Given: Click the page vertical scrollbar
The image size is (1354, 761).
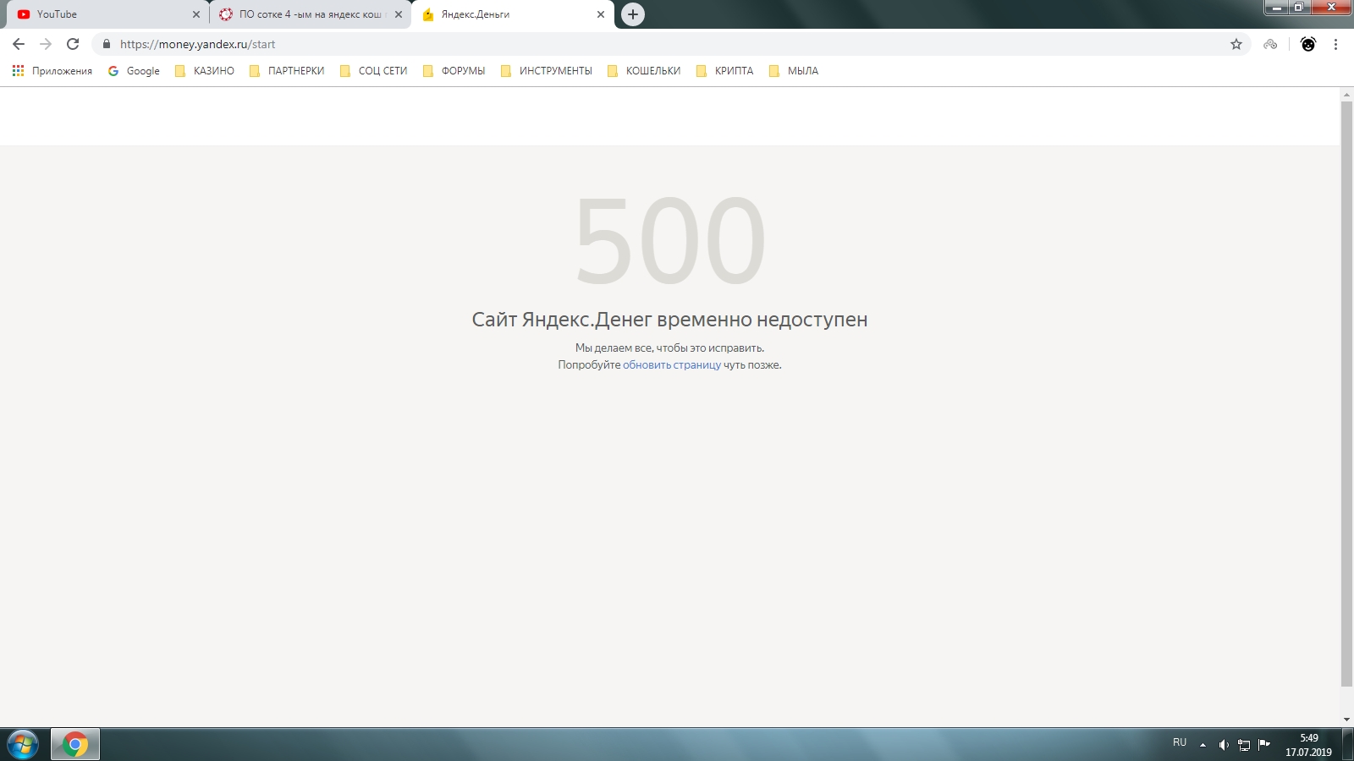Looking at the screenshot, I should pyautogui.click(x=1346, y=393).
